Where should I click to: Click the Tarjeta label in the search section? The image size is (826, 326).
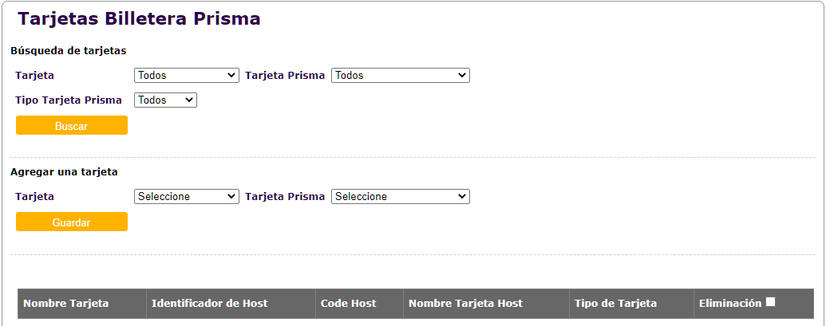(35, 75)
